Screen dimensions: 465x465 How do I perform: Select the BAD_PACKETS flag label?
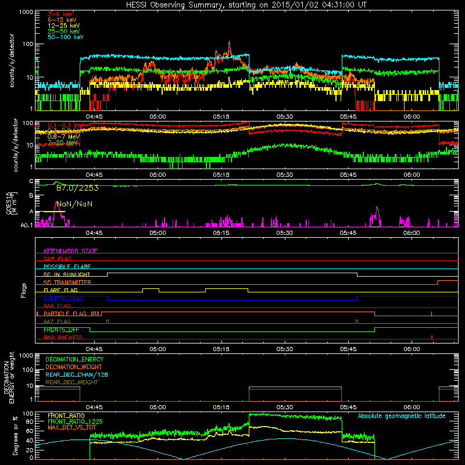(x=63, y=337)
